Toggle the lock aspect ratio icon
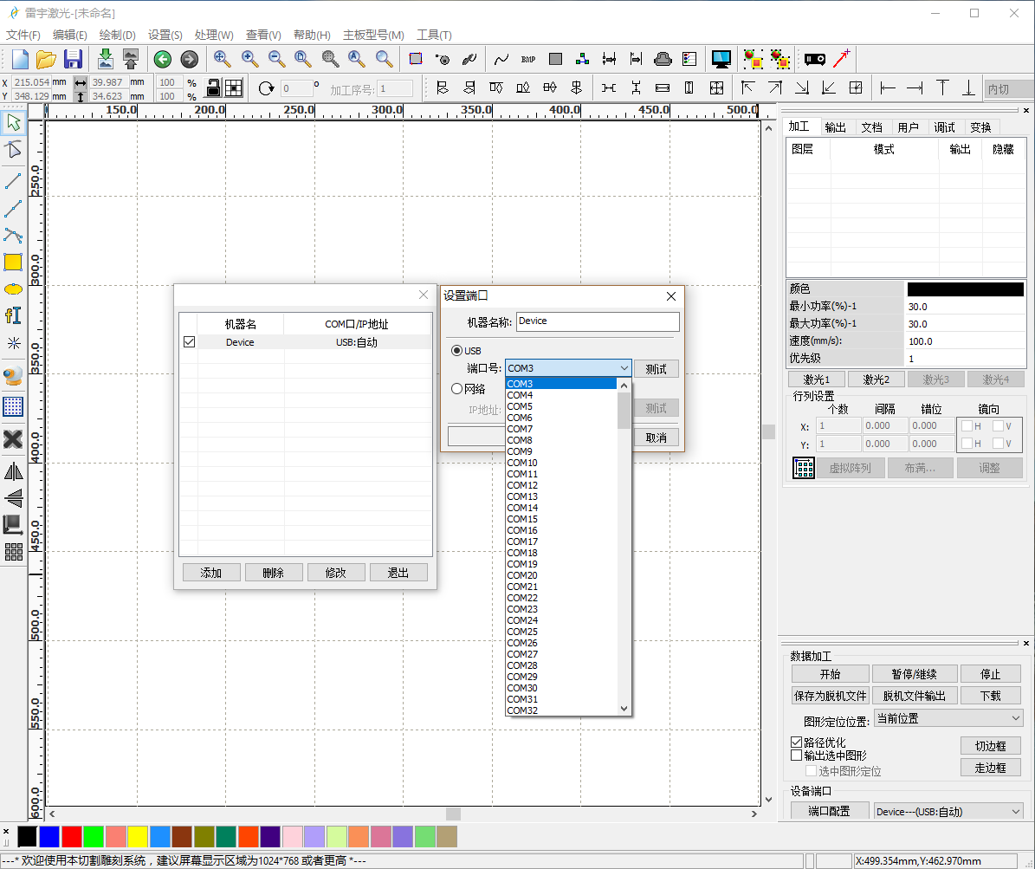Screen dimensions: 1035x869 pyautogui.click(x=214, y=88)
